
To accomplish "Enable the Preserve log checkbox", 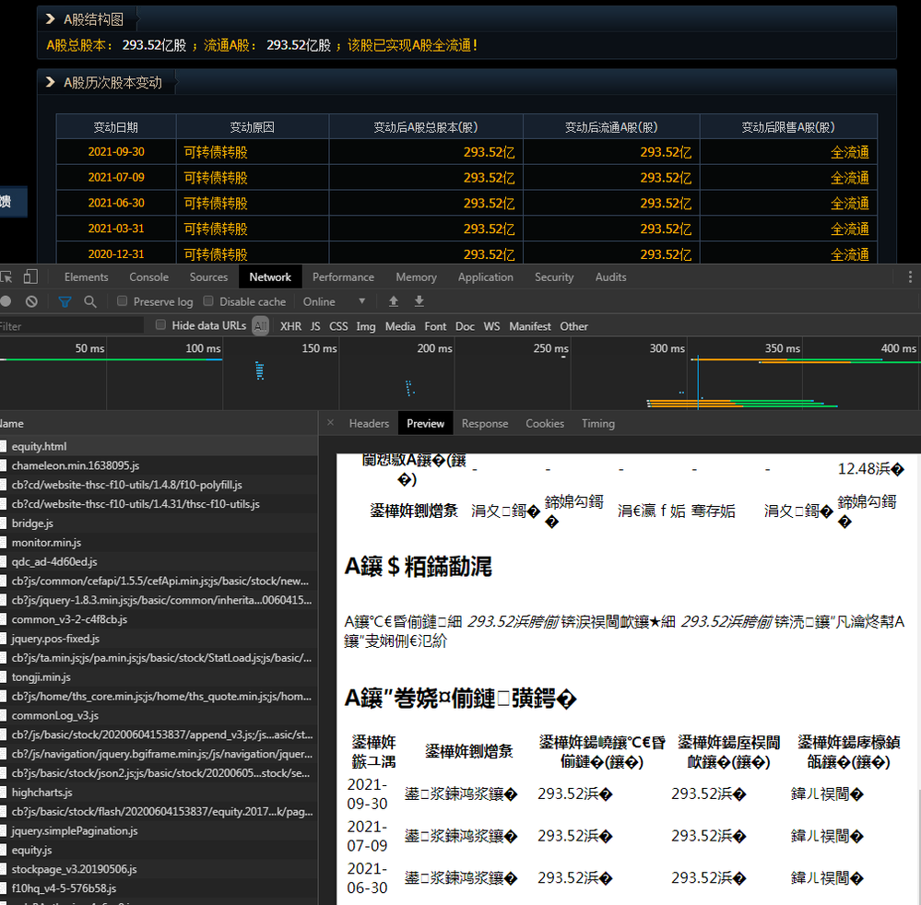I will point(123,300).
